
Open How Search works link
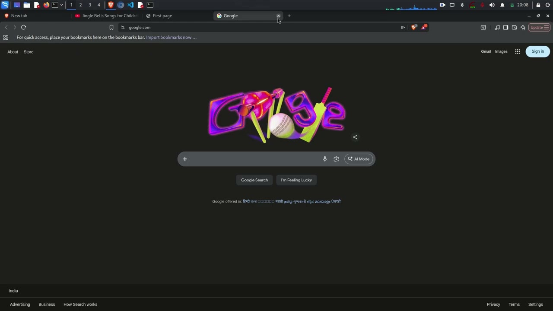coord(80,305)
